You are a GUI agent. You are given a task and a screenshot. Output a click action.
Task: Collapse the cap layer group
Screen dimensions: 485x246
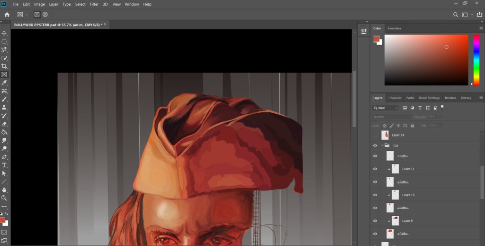382,146
